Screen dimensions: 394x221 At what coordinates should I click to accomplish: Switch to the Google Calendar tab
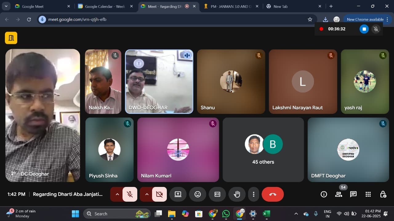105,6
